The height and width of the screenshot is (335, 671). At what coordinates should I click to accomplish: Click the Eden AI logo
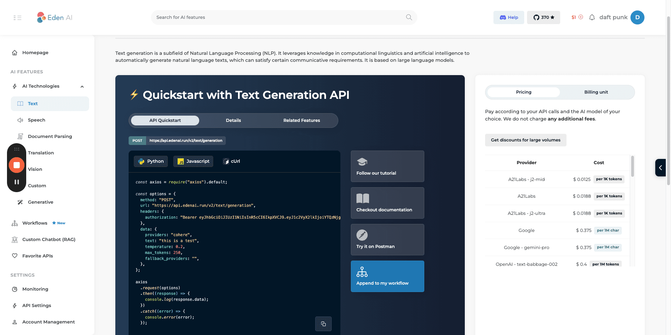[x=55, y=17]
